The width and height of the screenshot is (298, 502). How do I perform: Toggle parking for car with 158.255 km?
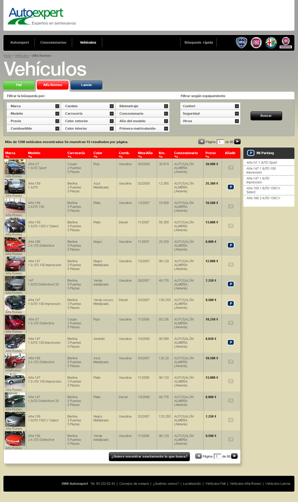(230, 303)
